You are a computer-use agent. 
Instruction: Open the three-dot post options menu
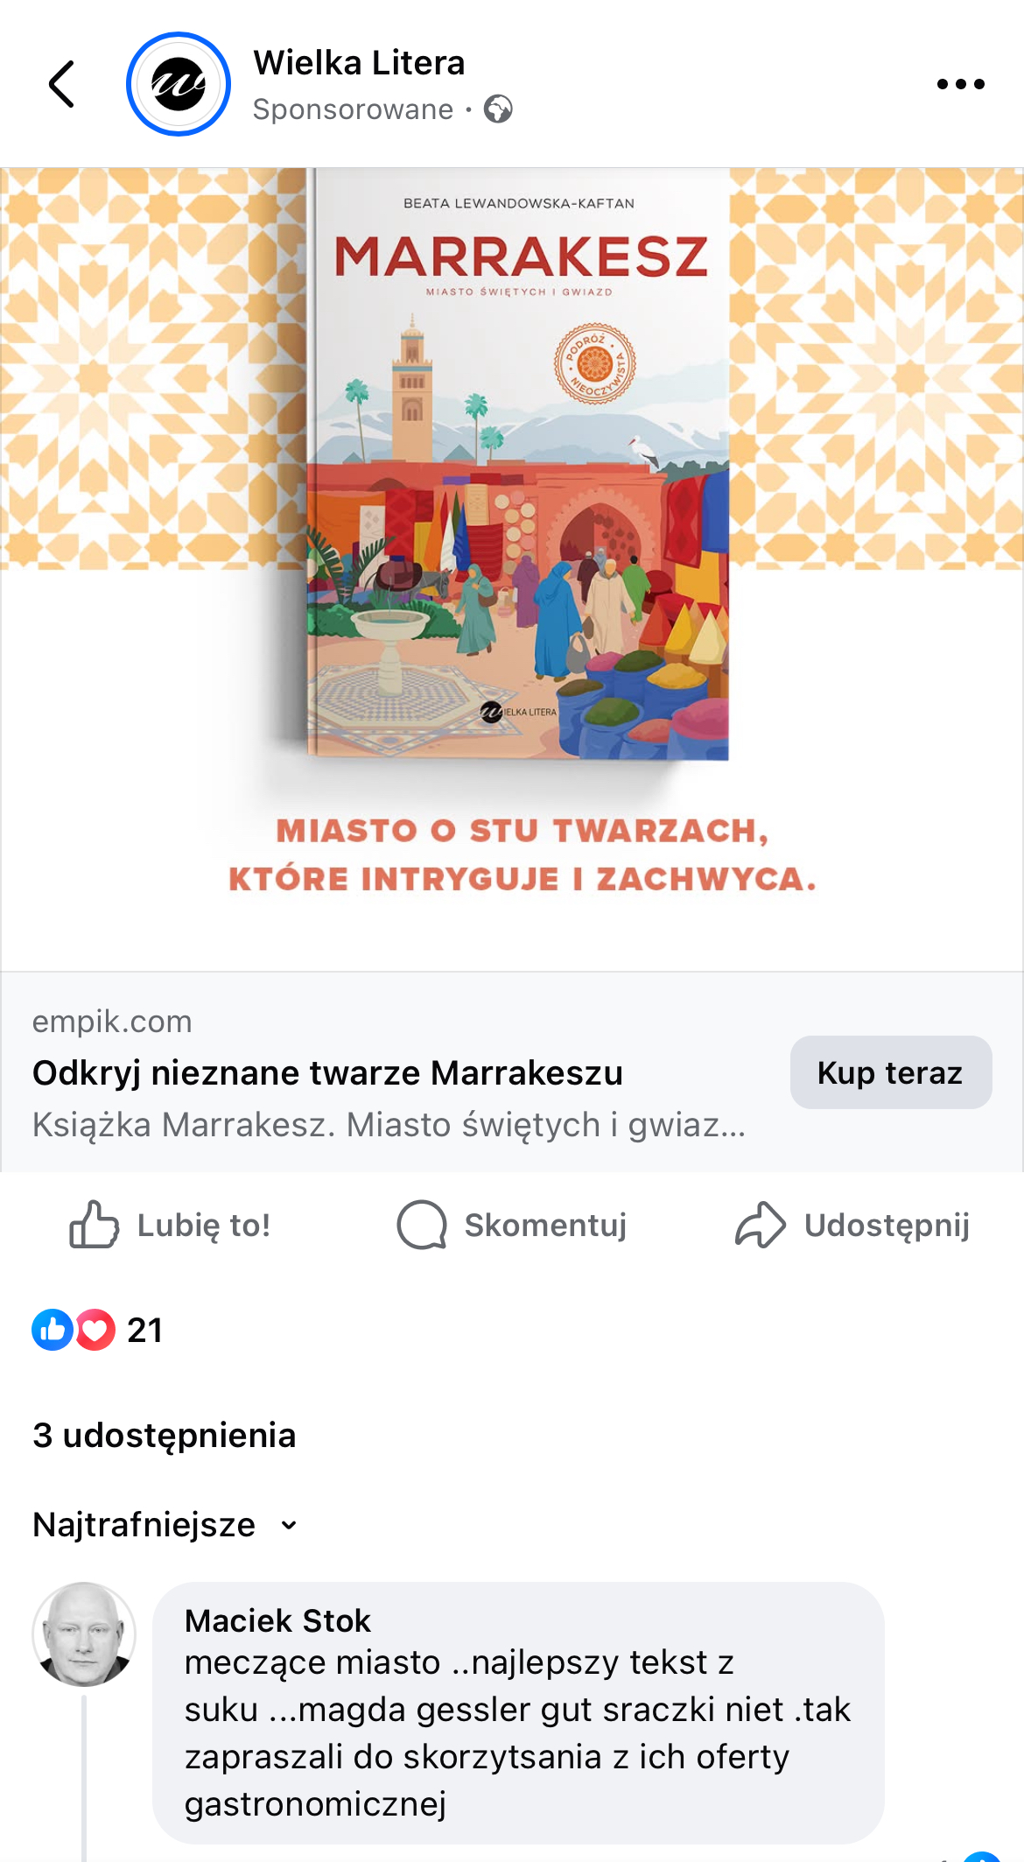(960, 84)
